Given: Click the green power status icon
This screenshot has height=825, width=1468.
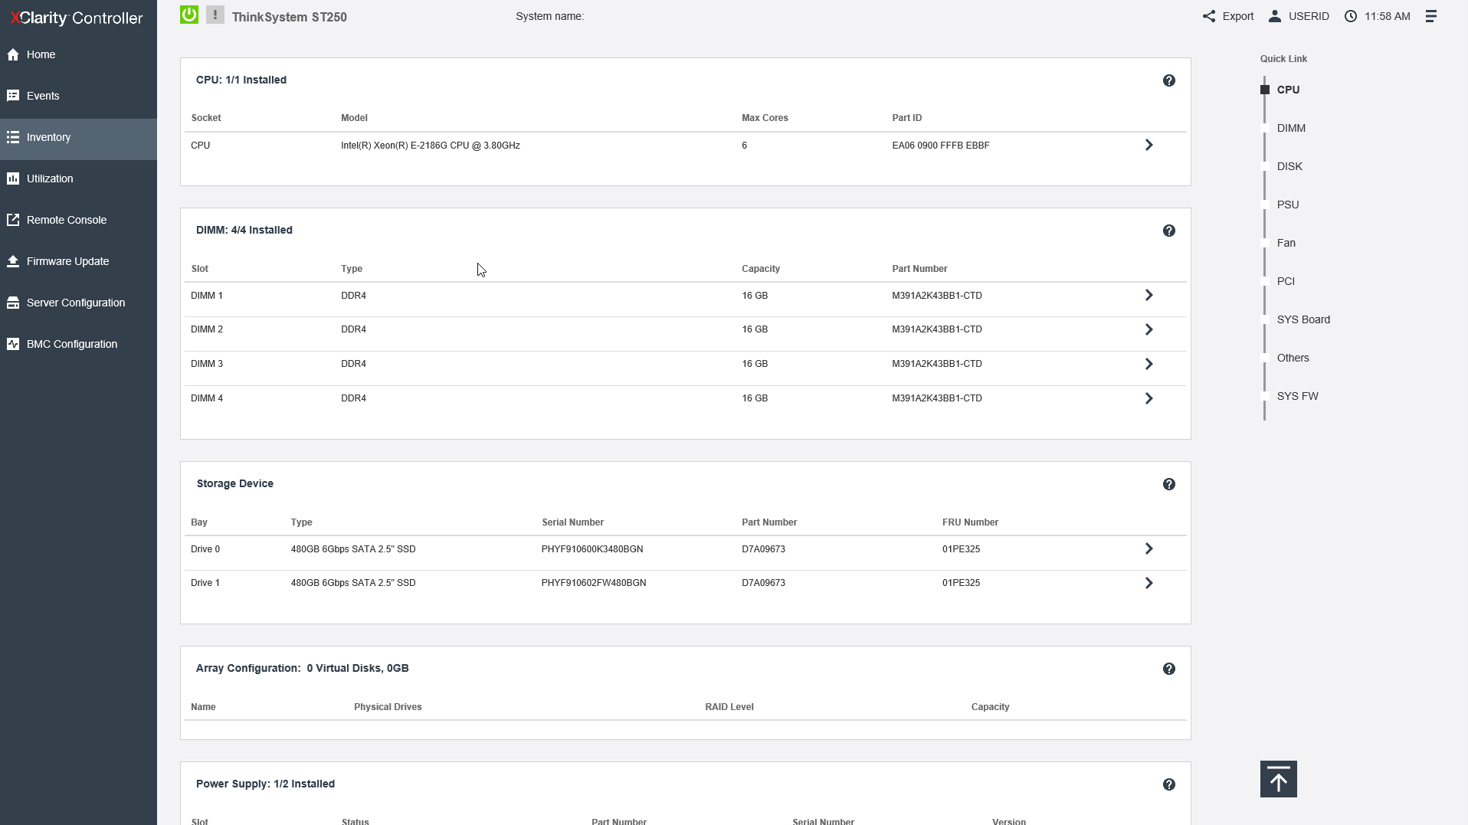Looking at the screenshot, I should [x=189, y=15].
